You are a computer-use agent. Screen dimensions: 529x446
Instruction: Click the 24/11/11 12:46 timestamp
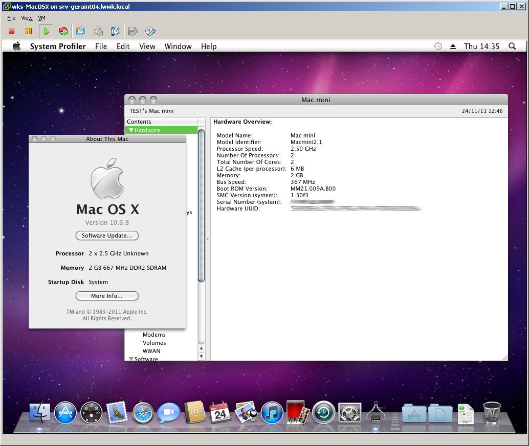click(x=482, y=111)
